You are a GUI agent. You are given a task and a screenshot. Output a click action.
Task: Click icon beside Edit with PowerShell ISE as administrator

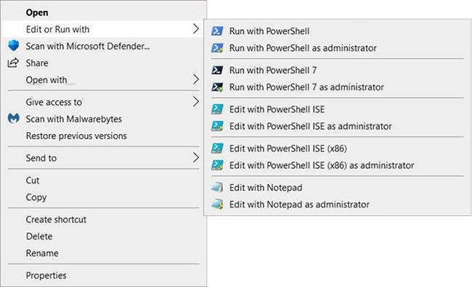point(217,126)
